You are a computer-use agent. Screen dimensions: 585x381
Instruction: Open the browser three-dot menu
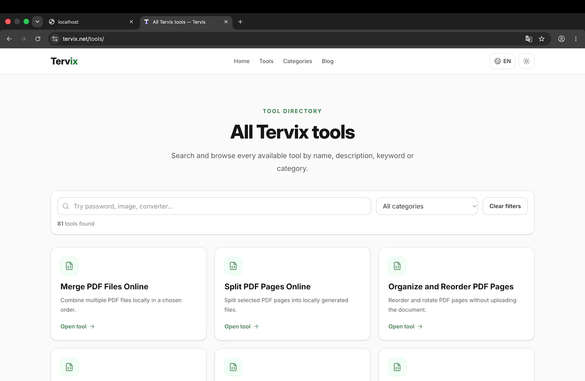point(576,39)
